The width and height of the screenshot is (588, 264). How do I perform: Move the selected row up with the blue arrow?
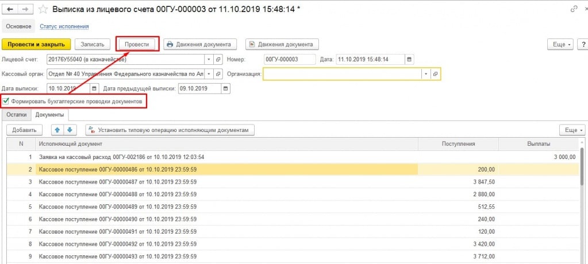point(57,130)
